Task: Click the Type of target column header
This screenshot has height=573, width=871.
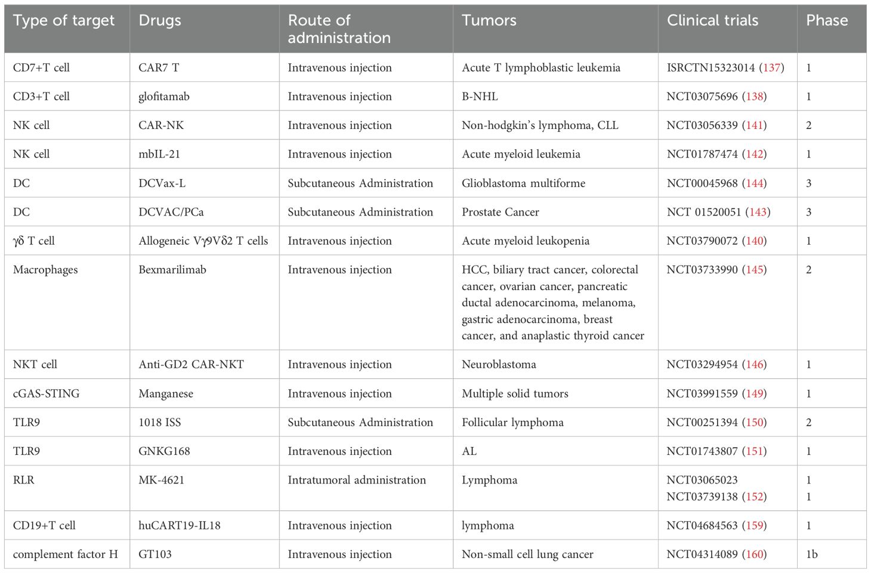Action: (x=64, y=20)
